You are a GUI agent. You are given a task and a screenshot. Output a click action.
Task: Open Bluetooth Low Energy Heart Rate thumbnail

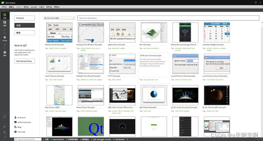[x=185, y=32]
